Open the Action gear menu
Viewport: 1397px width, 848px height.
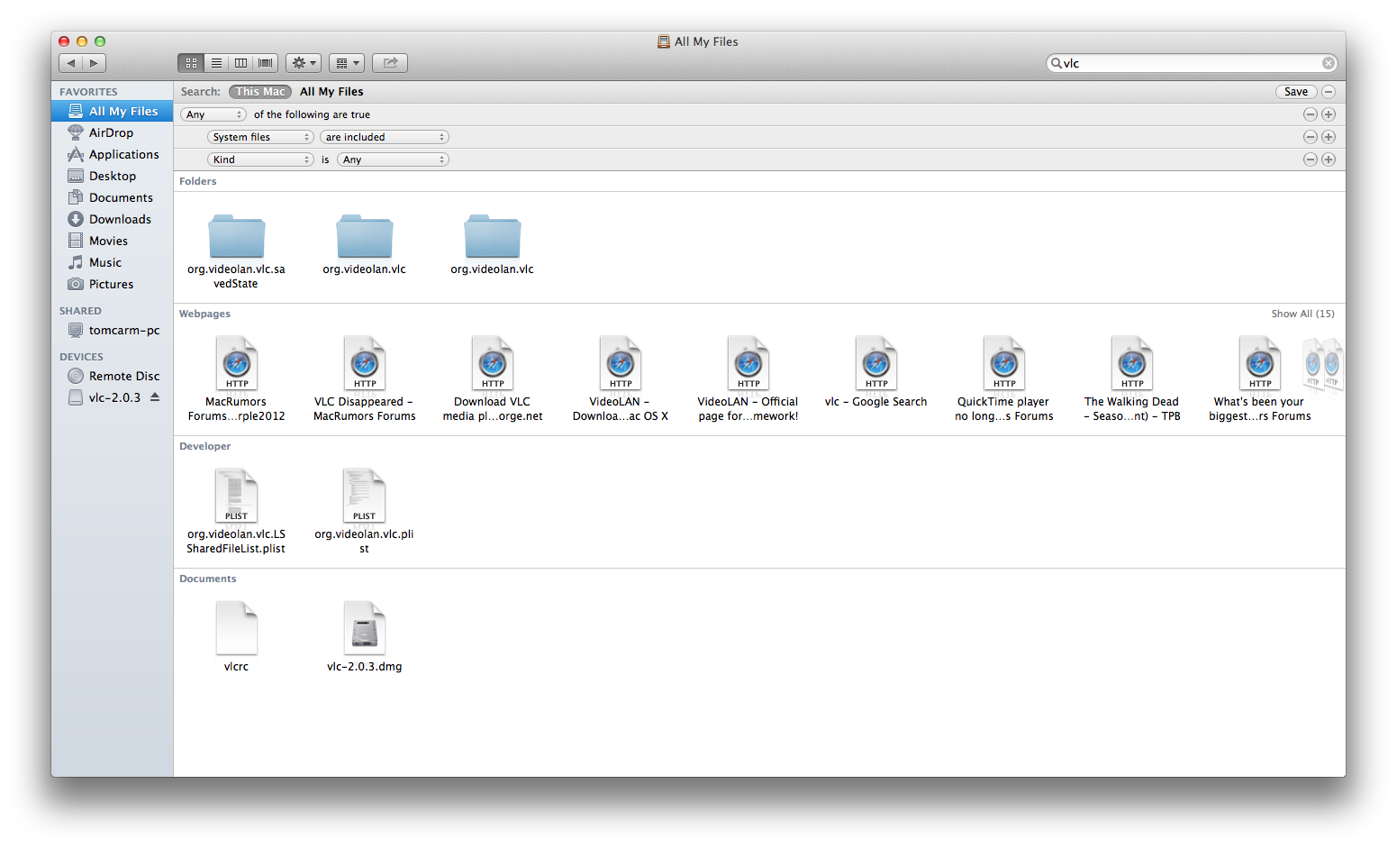[x=304, y=63]
